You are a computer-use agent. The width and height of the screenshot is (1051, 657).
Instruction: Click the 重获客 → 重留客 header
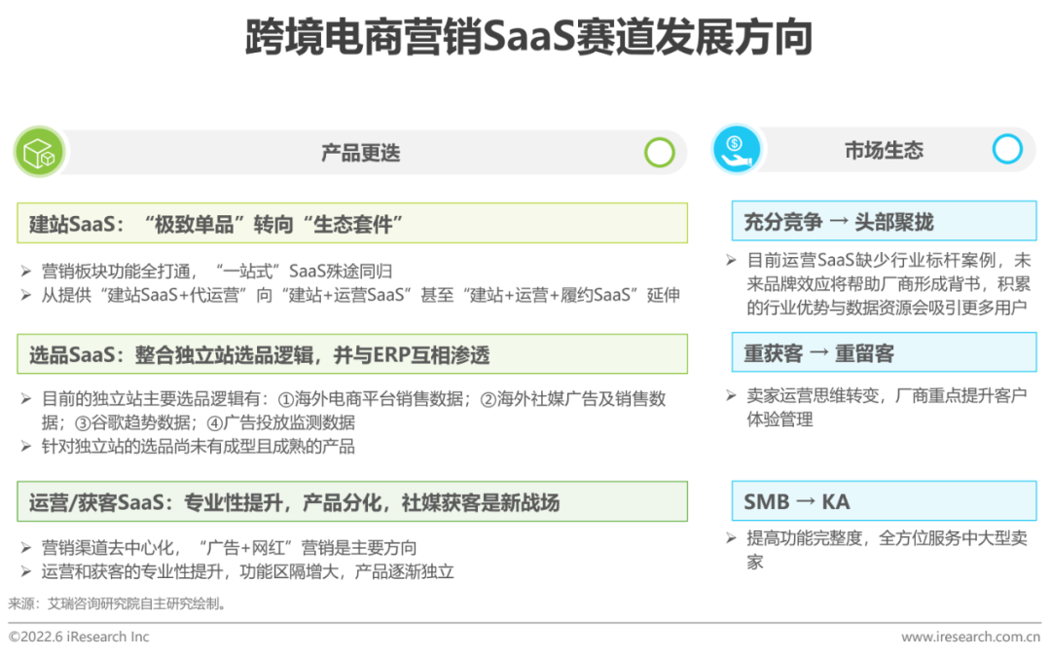pos(882,352)
